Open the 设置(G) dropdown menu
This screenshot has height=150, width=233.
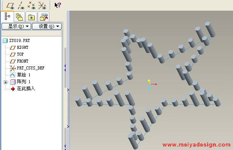coord(47,26)
